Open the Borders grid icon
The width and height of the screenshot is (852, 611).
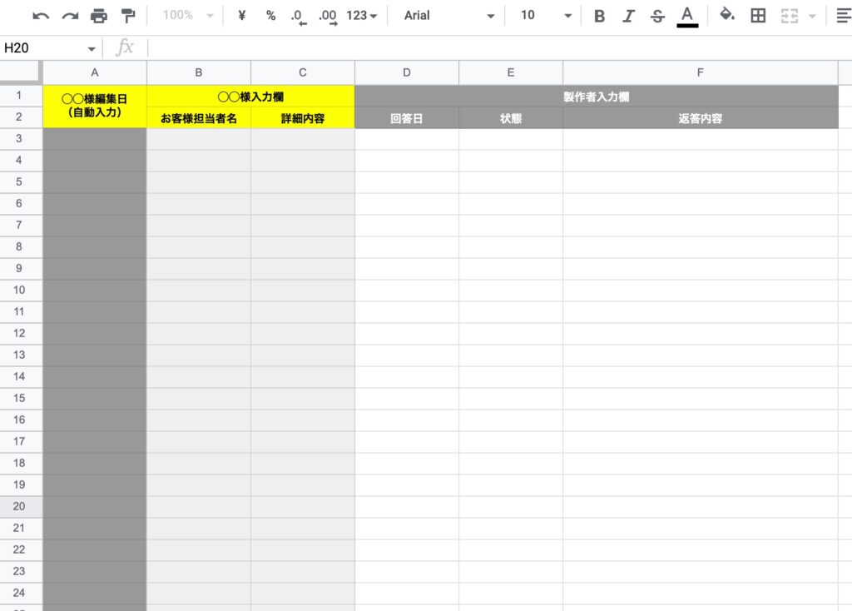(x=758, y=15)
